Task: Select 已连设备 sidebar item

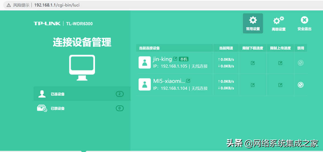Action: 82,94
